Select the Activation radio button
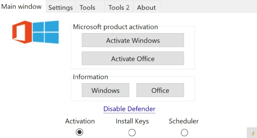 (79, 132)
